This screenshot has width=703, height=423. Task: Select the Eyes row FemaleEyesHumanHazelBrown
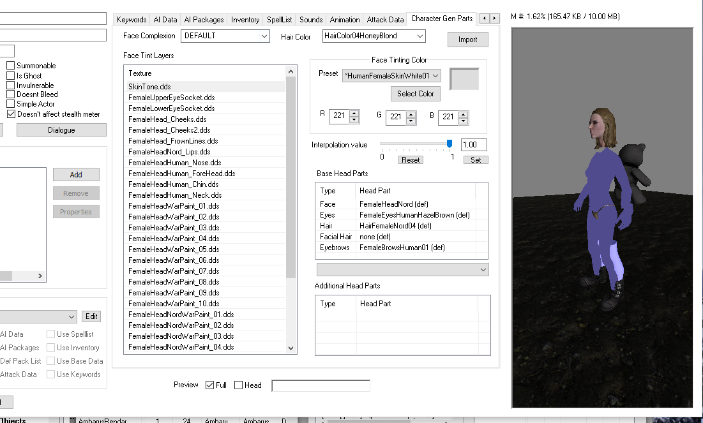click(401, 215)
